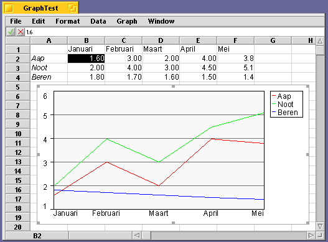Open the Window menu
This screenshot has height=242, width=328.
click(x=161, y=21)
